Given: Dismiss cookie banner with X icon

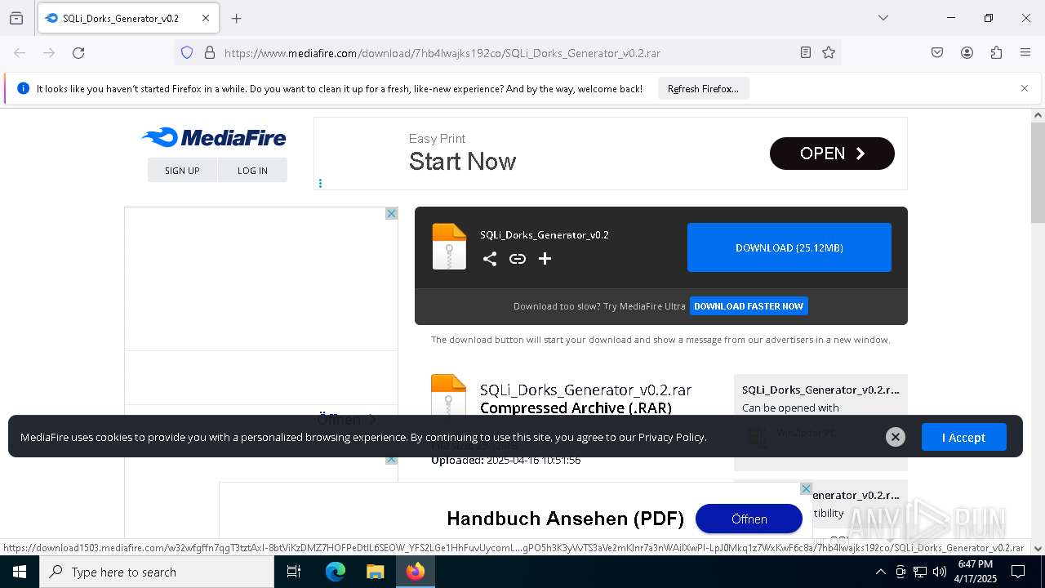Looking at the screenshot, I should tap(896, 437).
